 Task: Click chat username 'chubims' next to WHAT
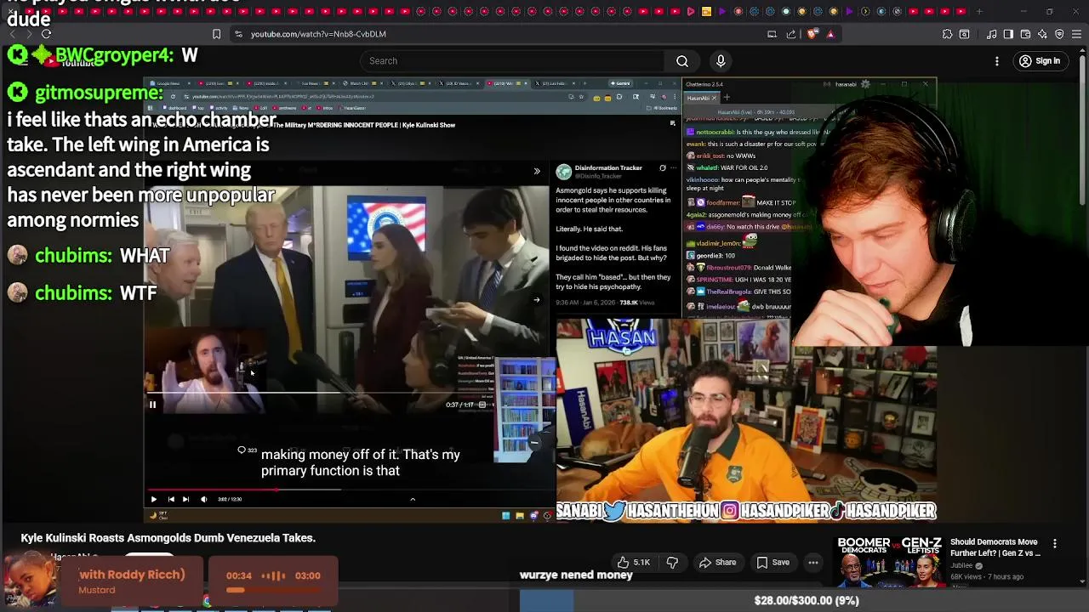pyautogui.click(x=73, y=256)
